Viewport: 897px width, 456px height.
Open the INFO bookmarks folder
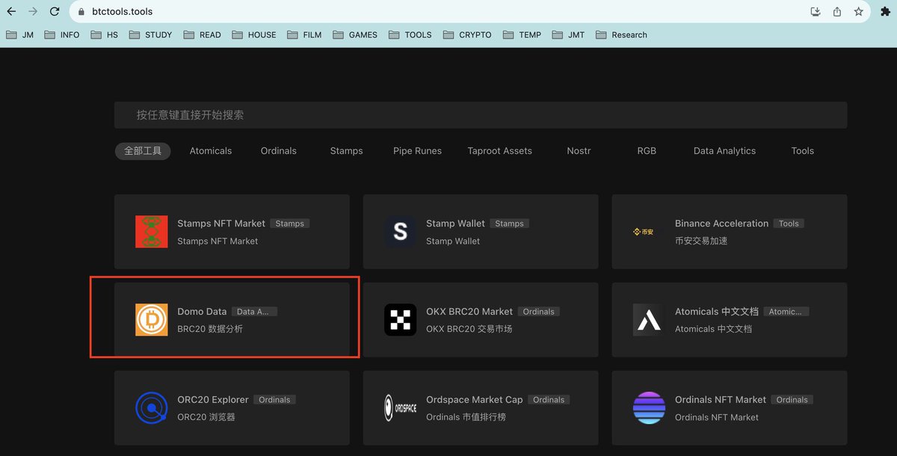(62, 34)
